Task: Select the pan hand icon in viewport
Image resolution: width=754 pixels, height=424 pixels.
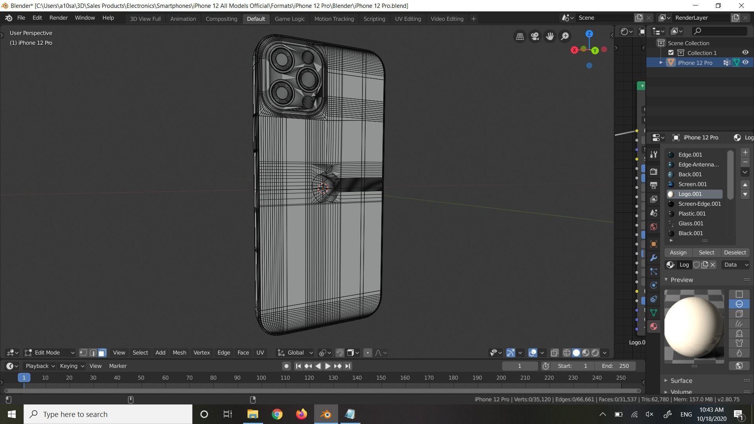Action: point(549,36)
